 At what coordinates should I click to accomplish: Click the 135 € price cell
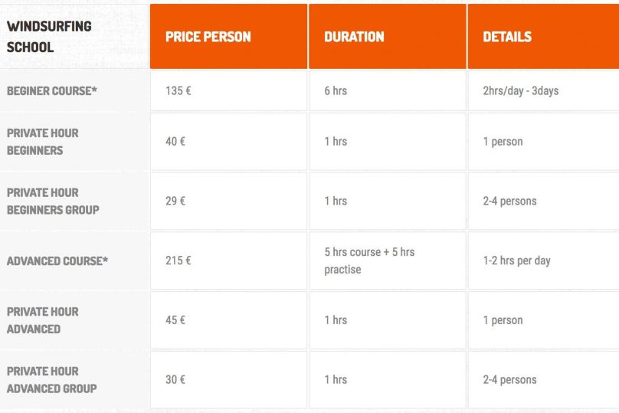178,90
